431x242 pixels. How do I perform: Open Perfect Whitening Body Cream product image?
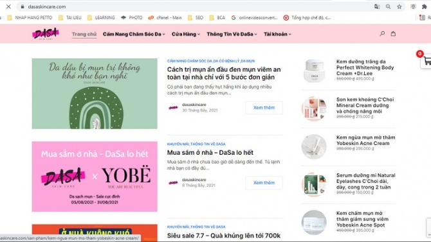[314, 71]
